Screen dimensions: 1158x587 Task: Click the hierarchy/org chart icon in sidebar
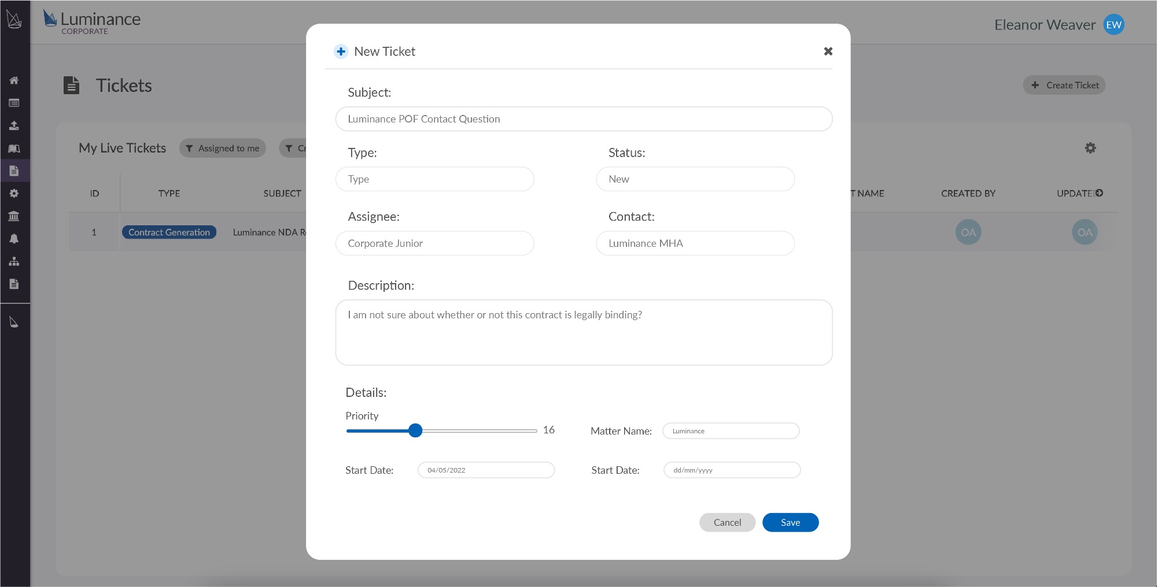point(14,261)
